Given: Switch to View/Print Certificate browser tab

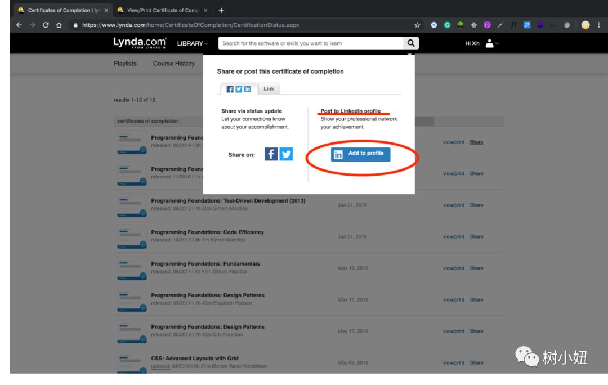Looking at the screenshot, I should (163, 11).
